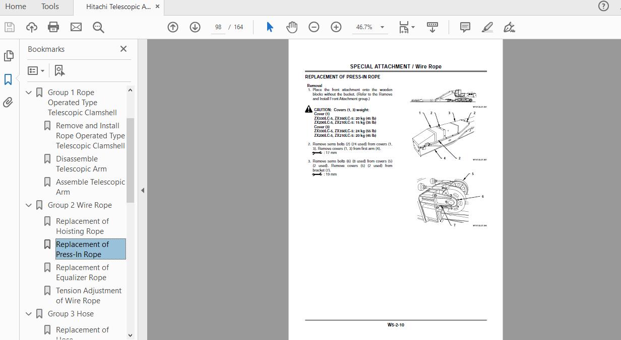Open Replacement of Equalizer Rope bookmark
Screen dimensions: 621x340
tap(82, 273)
